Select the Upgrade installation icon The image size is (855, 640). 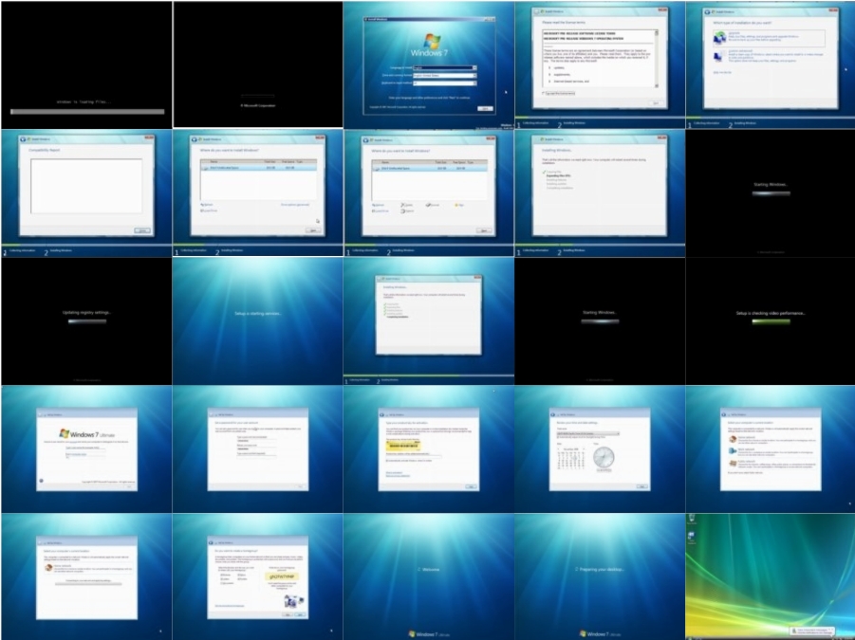tap(719, 37)
